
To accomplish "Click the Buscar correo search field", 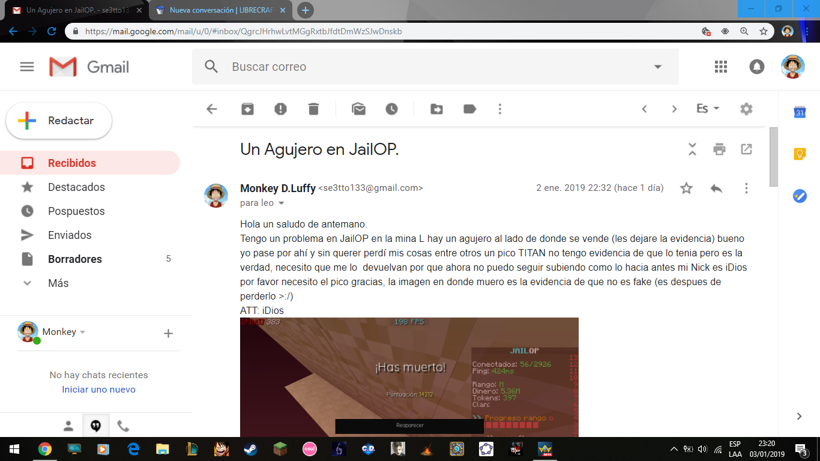I will (435, 67).
